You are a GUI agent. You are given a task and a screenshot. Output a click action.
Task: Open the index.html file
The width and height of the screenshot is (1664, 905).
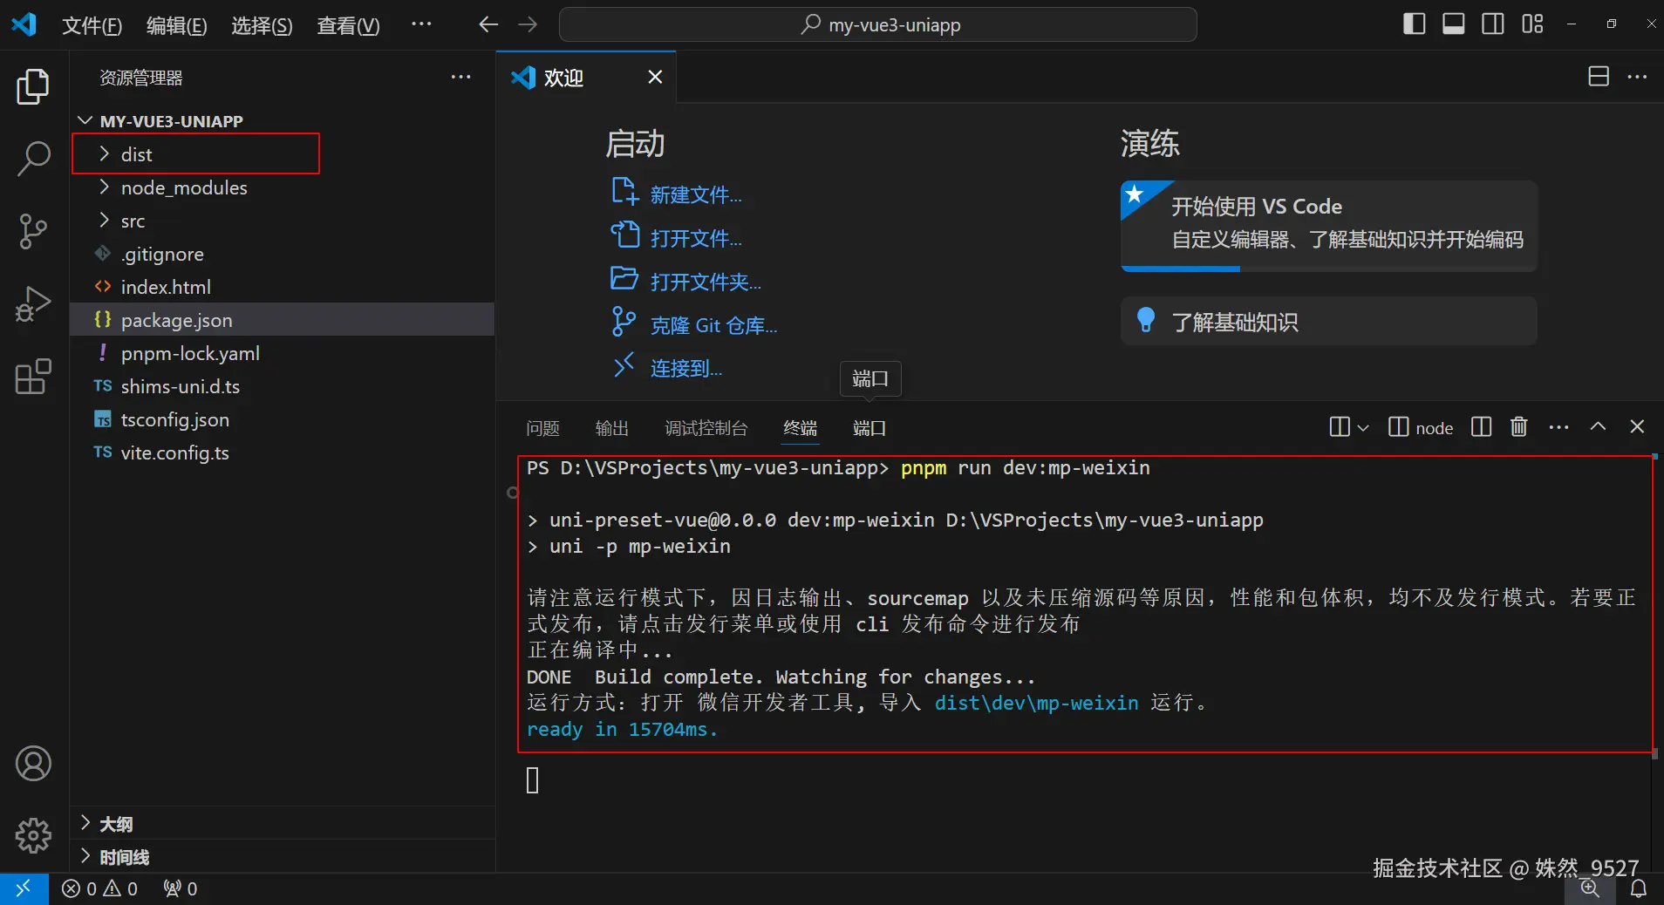[x=283, y=287]
